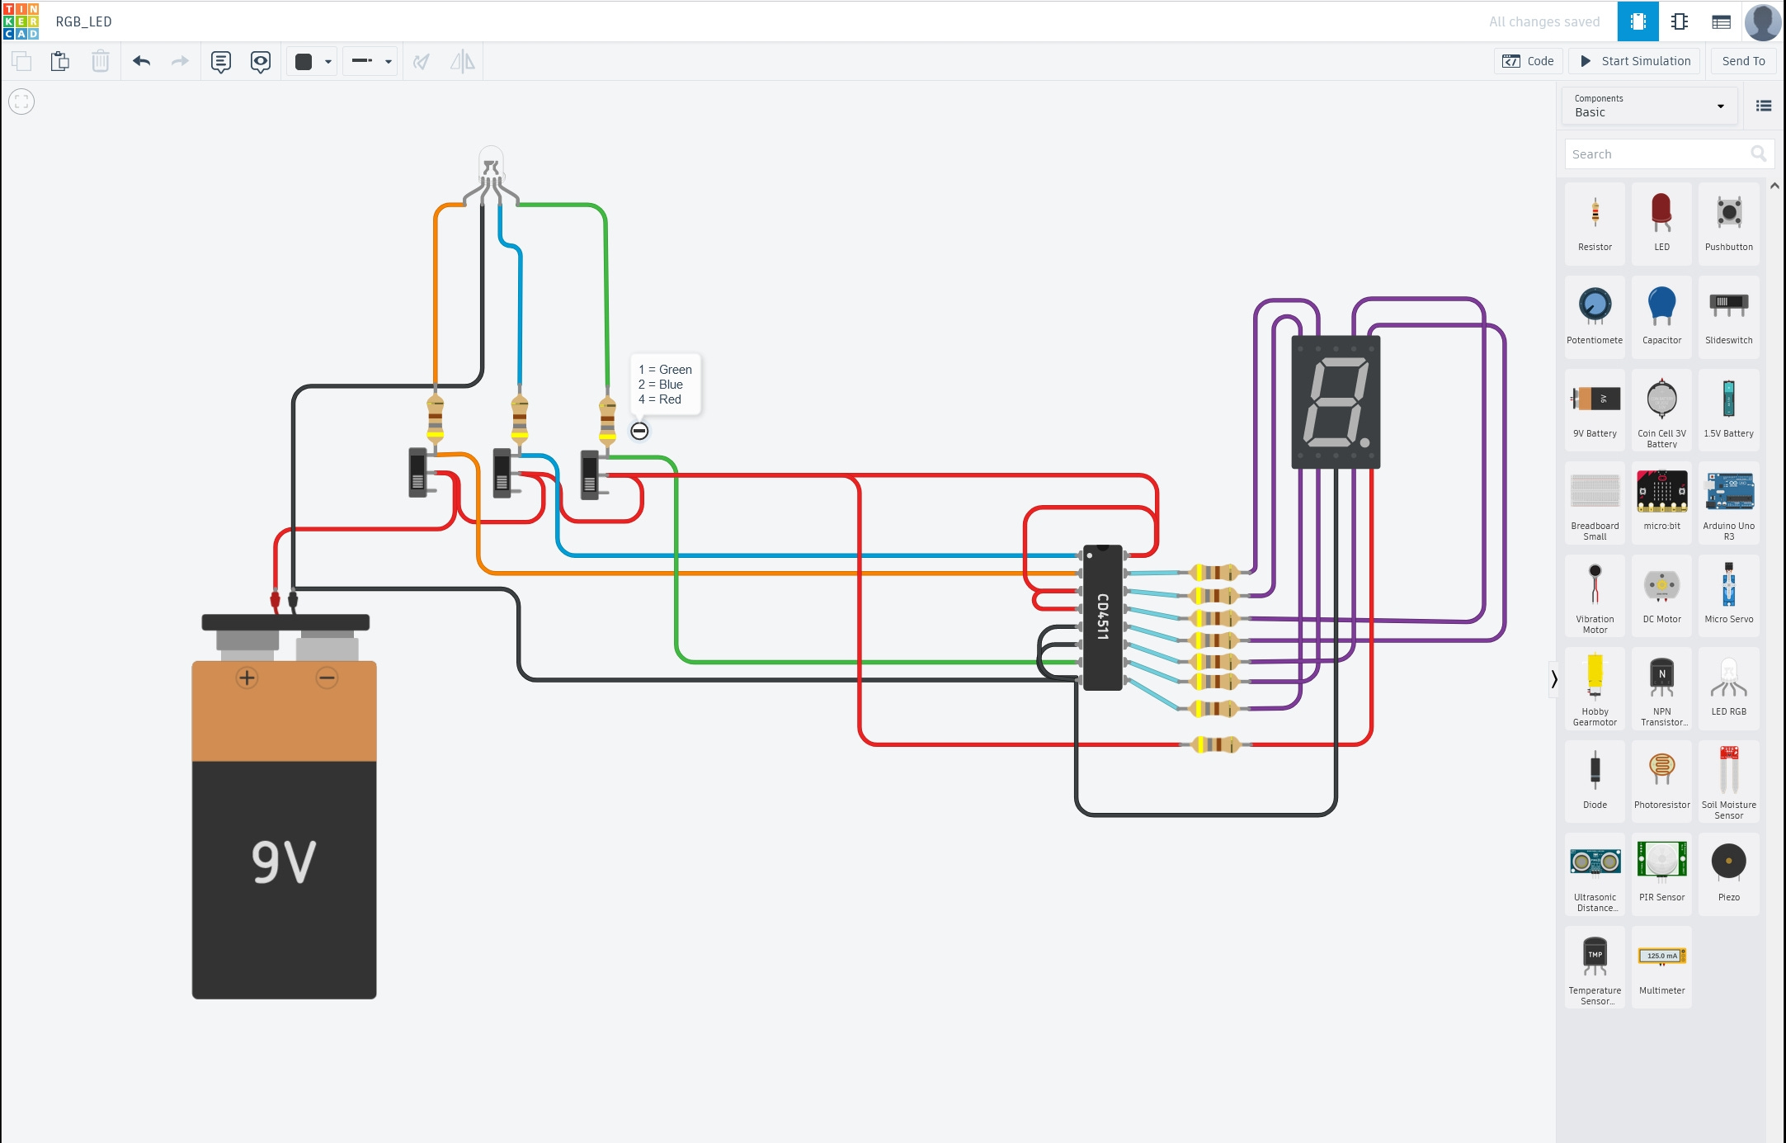Click the paste clipboard icon

tap(59, 61)
